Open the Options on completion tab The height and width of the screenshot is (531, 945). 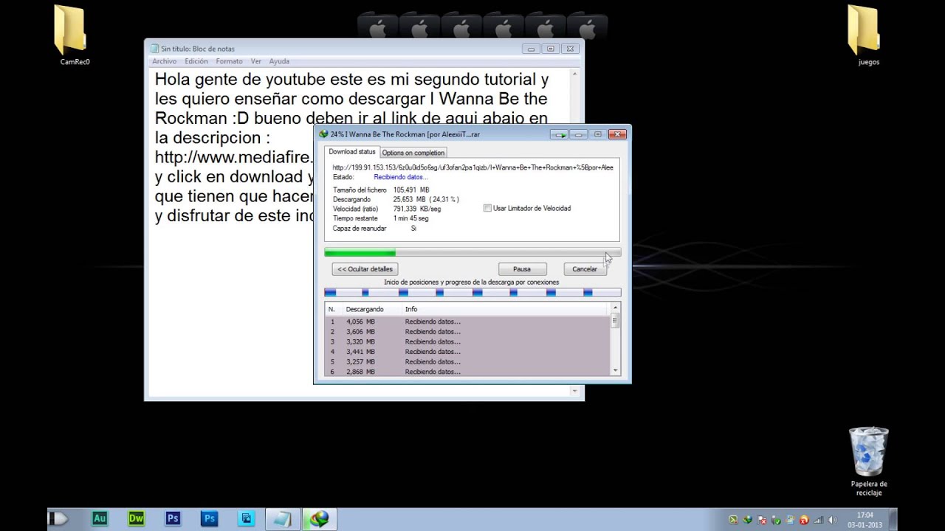point(413,153)
